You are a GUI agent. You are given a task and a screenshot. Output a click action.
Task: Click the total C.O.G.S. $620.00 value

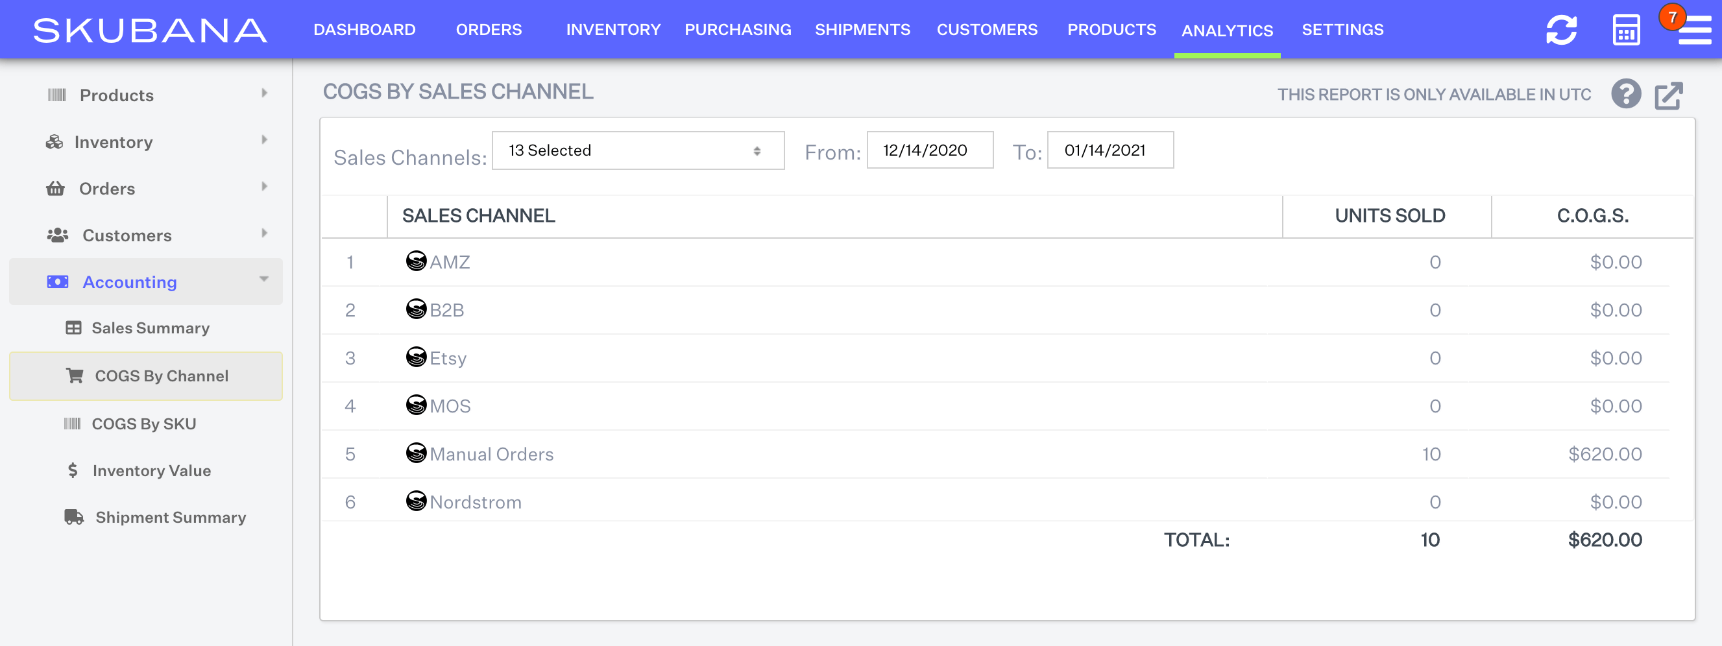tap(1605, 540)
